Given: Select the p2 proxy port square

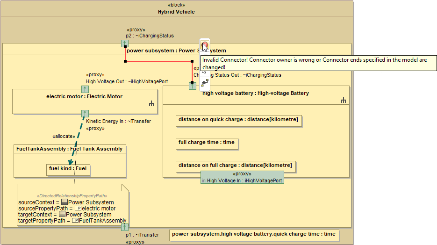Looking at the screenshot, I should 125,43.
